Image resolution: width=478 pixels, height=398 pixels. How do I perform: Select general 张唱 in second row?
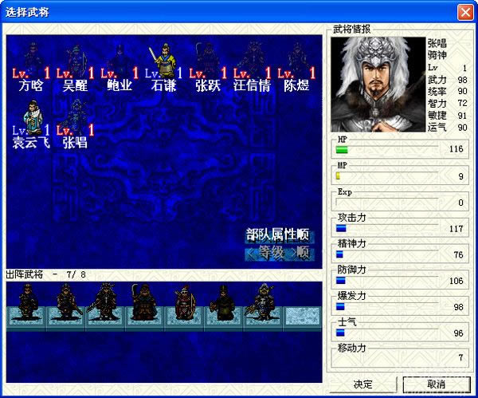pos(76,120)
